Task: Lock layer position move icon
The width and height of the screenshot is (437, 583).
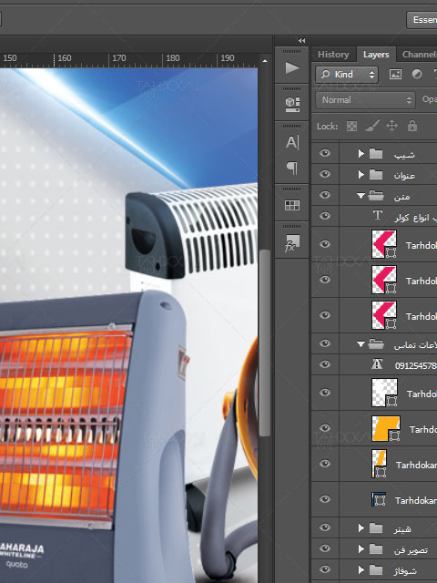Action: pyautogui.click(x=392, y=126)
